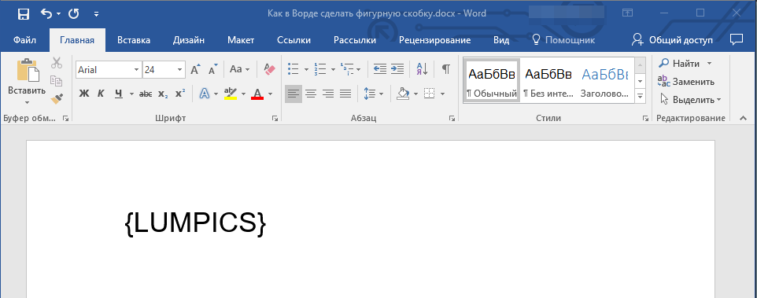Open the Заменить replace dialog
This screenshot has height=298, width=757.
tap(686, 82)
